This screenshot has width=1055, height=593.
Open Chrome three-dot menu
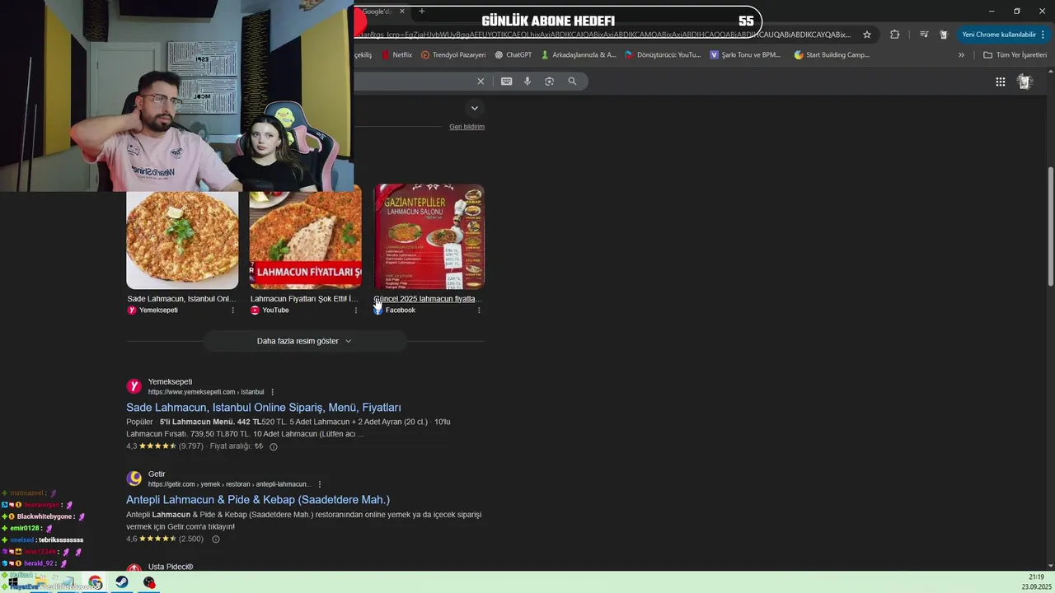tap(1043, 35)
